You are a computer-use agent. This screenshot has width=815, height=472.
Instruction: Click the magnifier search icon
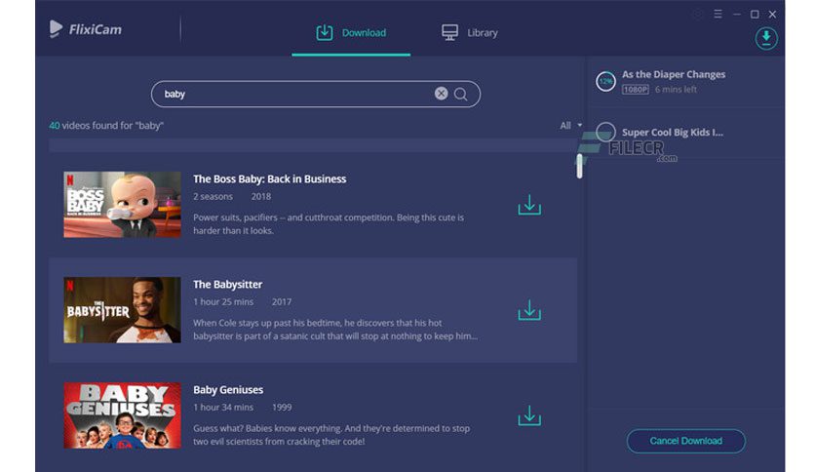click(x=461, y=94)
